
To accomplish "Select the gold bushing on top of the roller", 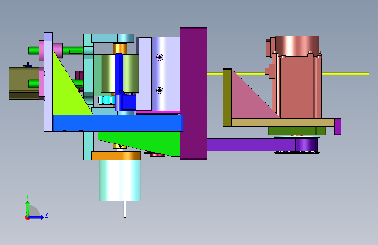I will tap(120, 49).
